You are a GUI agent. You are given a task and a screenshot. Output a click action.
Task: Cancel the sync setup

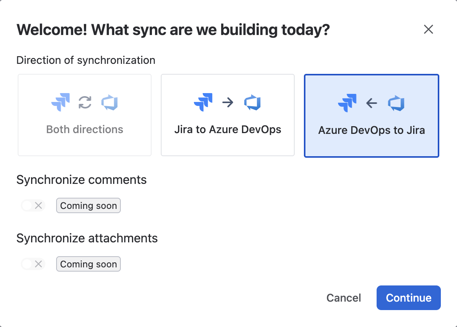pos(344,298)
